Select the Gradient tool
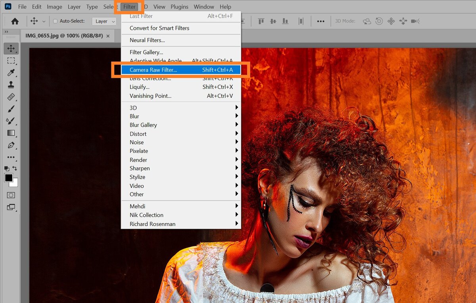 coord(11,133)
